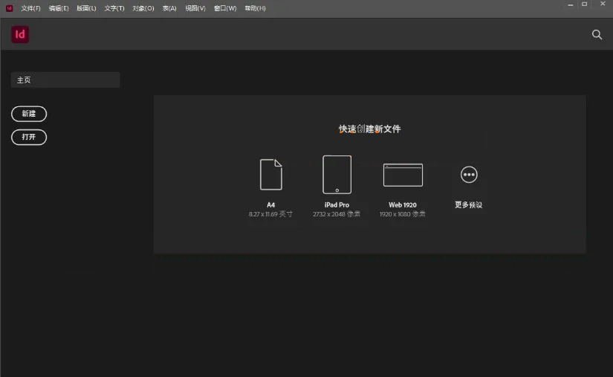Click the small Id icon in title bar
Screen dimensions: 613x377
(9, 8)
